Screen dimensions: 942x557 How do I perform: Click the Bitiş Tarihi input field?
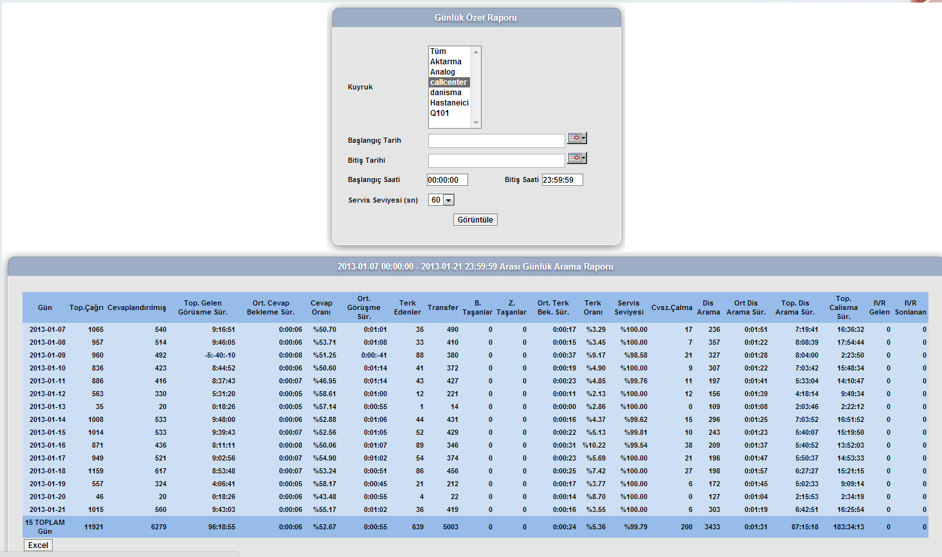pos(496,160)
